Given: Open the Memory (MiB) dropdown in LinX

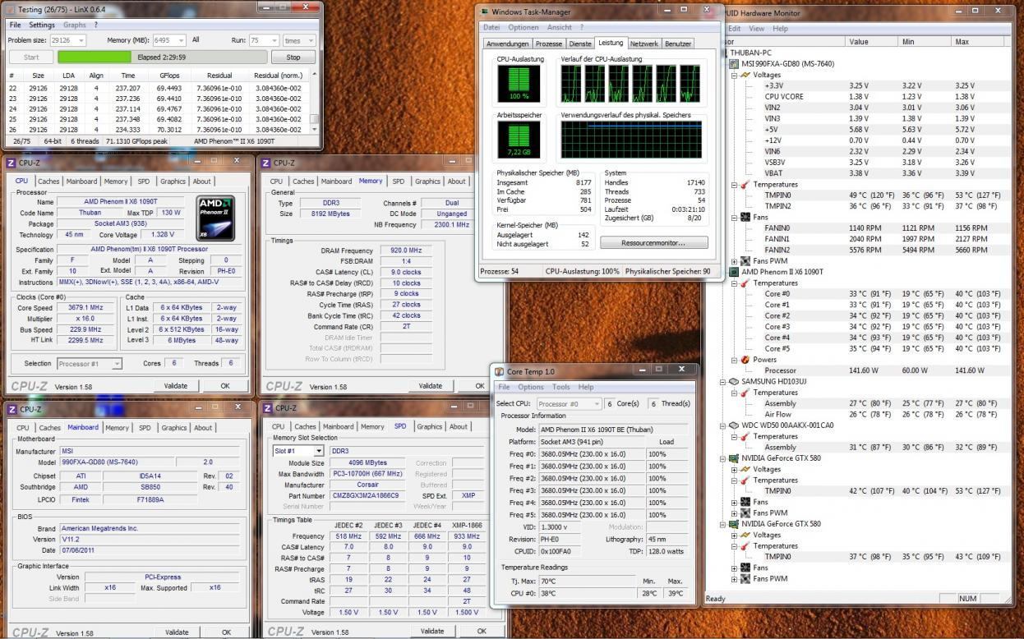Looking at the screenshot, I should 181,40.
